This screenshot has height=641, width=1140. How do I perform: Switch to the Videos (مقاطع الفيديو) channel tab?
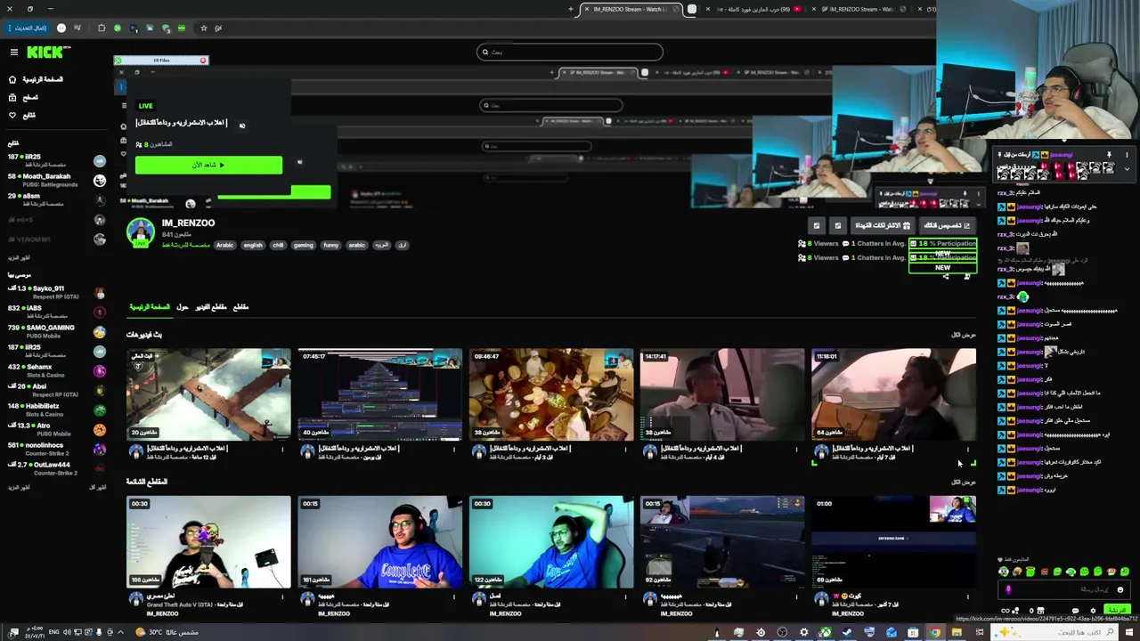211,307
